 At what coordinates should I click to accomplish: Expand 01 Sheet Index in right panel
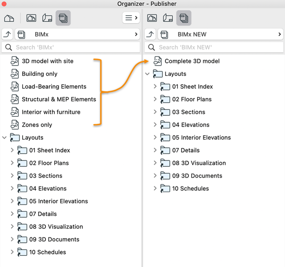point(155,87)
